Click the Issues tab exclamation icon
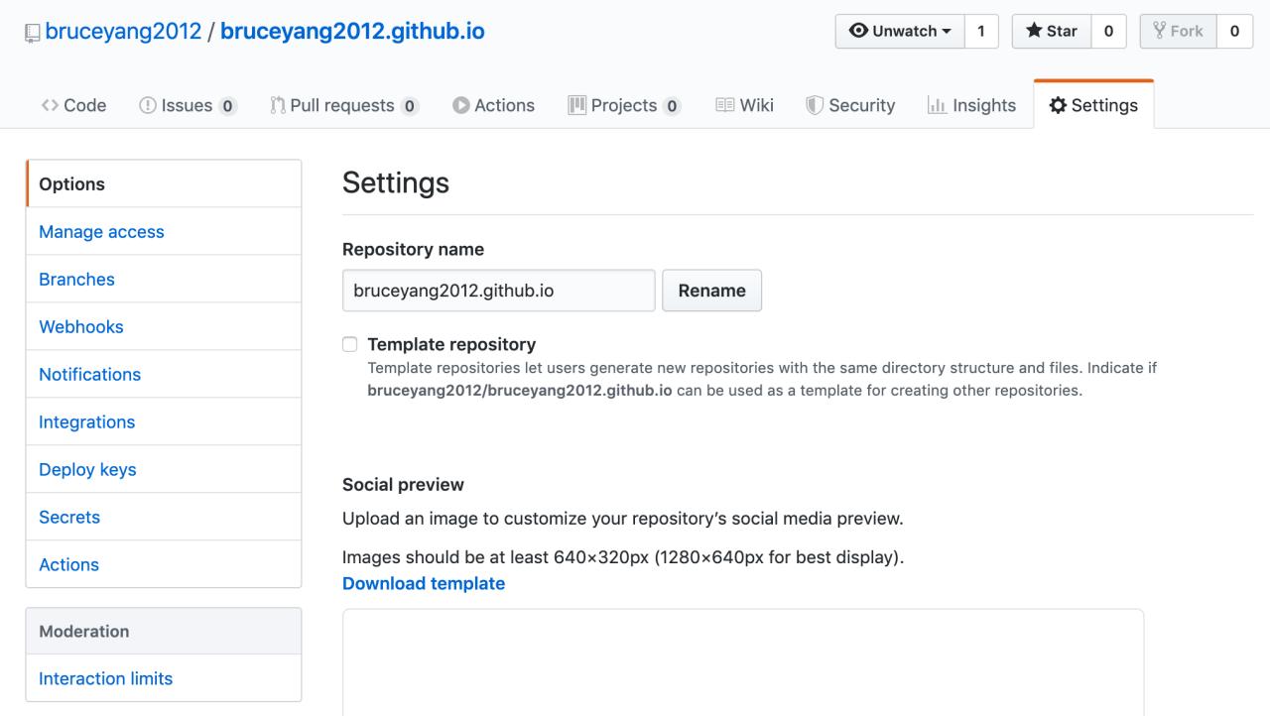The image size is (1270, 716). coord(148,105)
